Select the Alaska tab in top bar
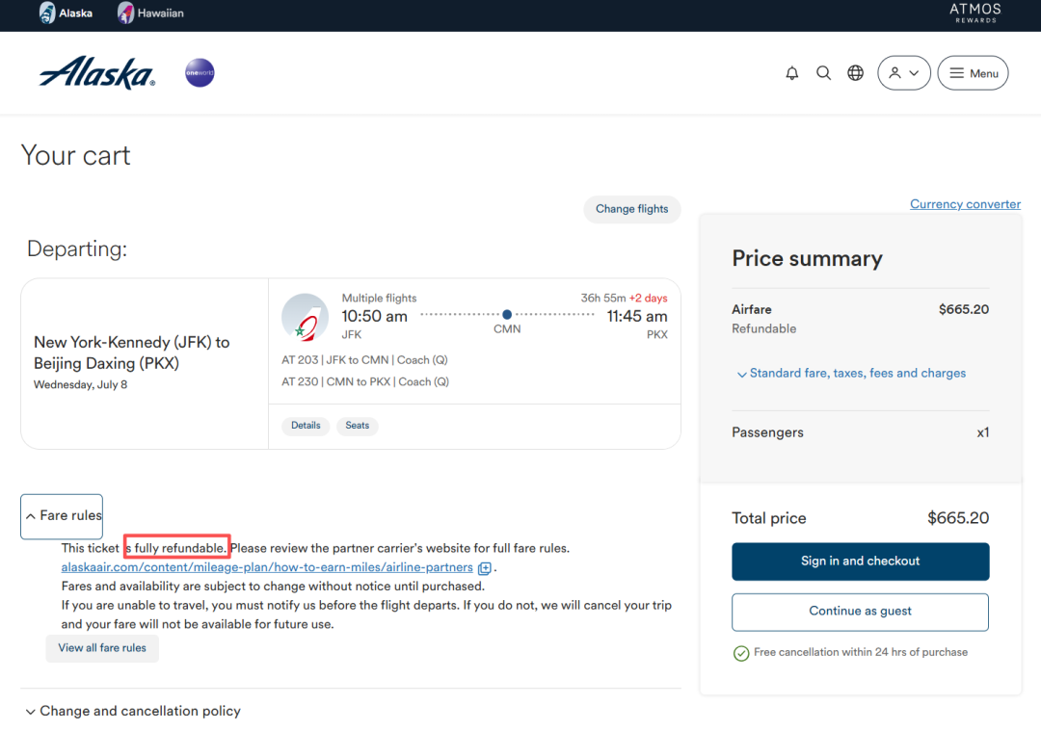This screenshot has height=731, width=1041. coord(66,13)
